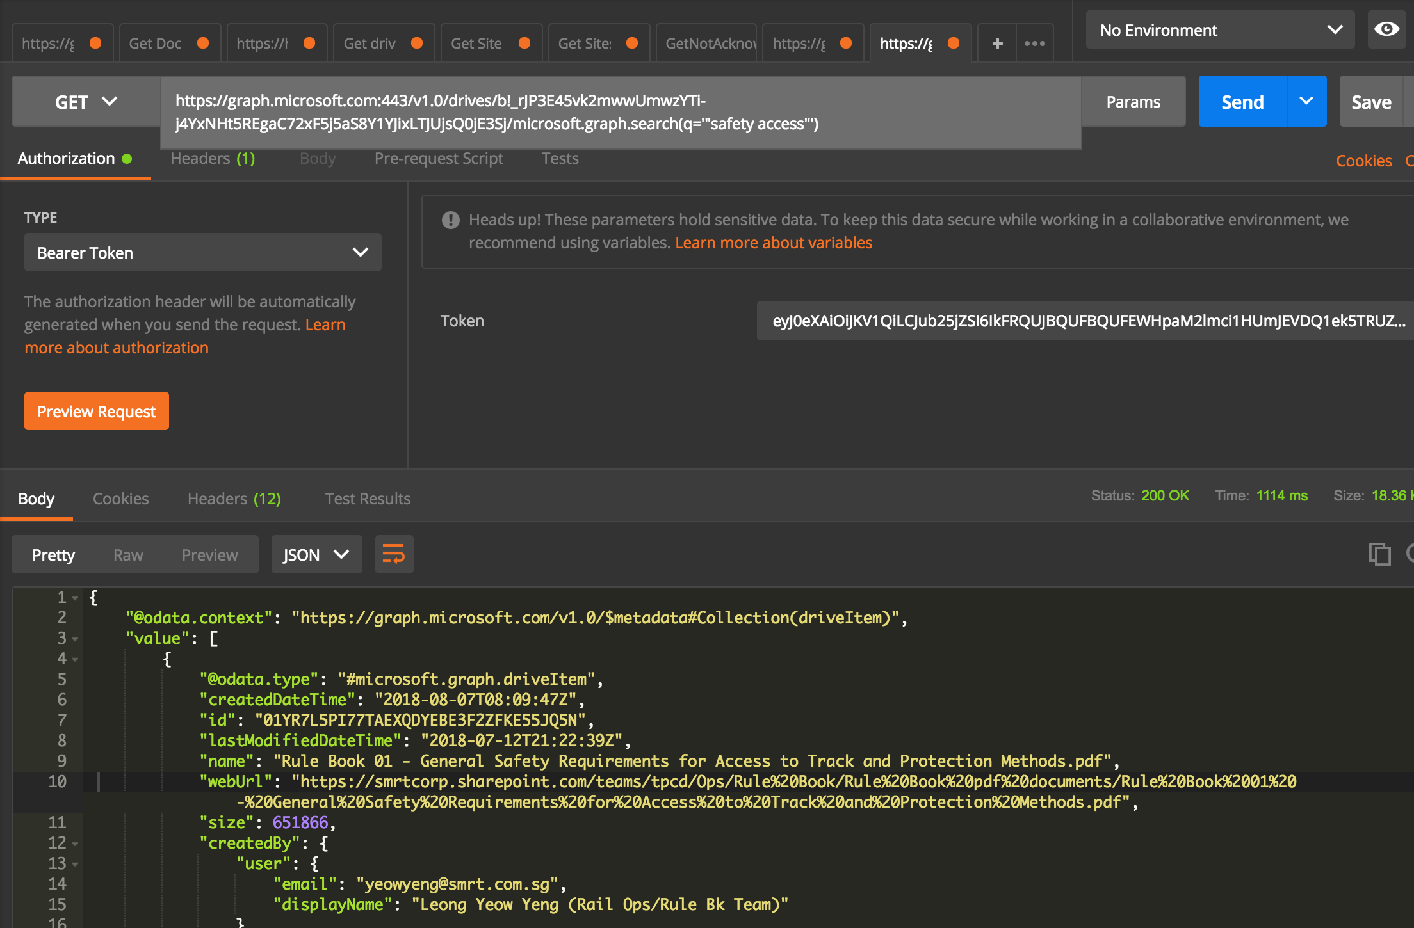Click the unsaved dot on Get driv tab
This screenshot has height=928, width=1414.
417,43
